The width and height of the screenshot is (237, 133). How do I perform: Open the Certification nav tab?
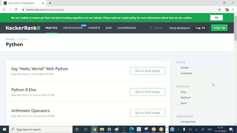click(x=73, y=28)
